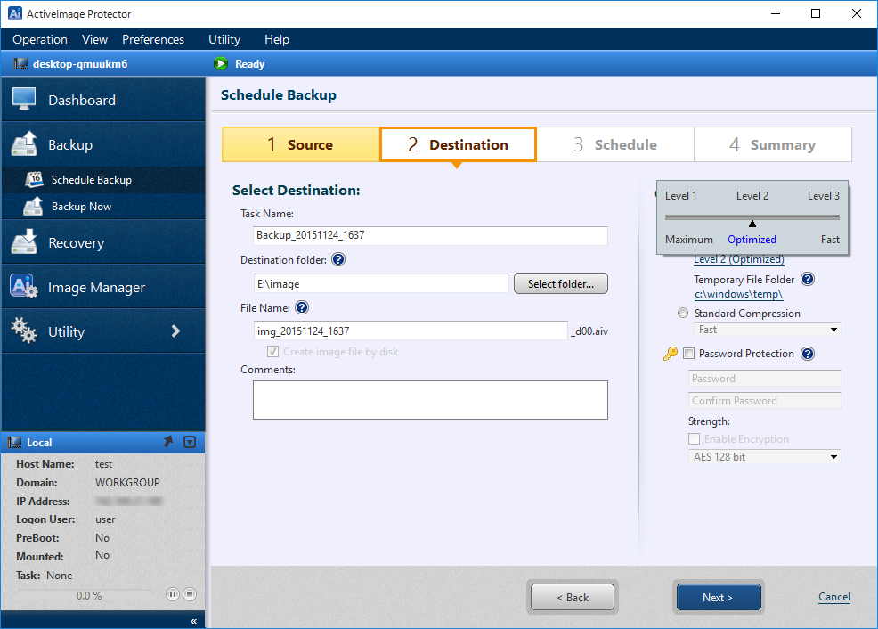The height and width of the screenshot is (629, 878).
Task: Collapse the left sidebar
Action: (x=194, y=621)
